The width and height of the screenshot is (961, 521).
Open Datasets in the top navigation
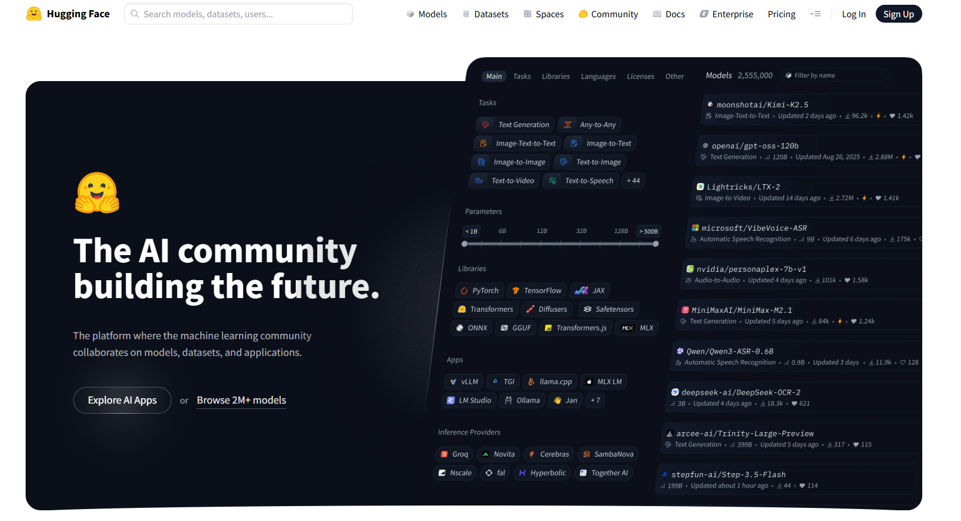click(x=486, y=14)
